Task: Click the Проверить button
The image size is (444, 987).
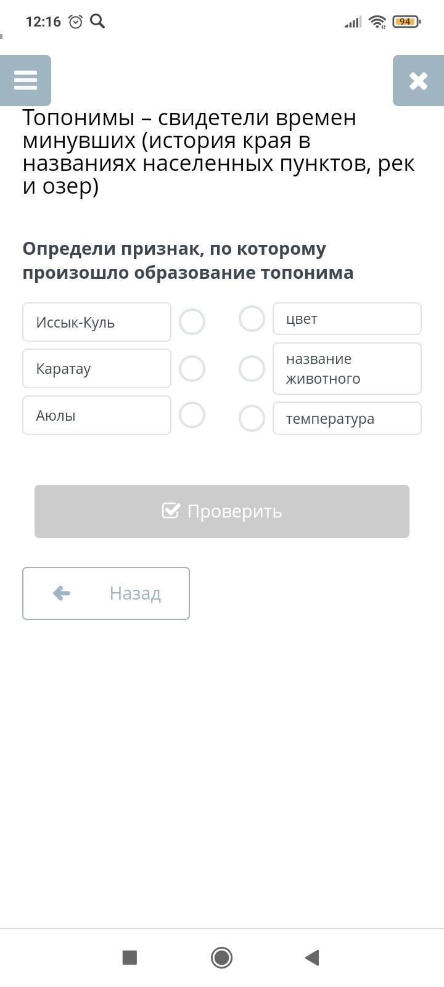Action: (222, 511)
